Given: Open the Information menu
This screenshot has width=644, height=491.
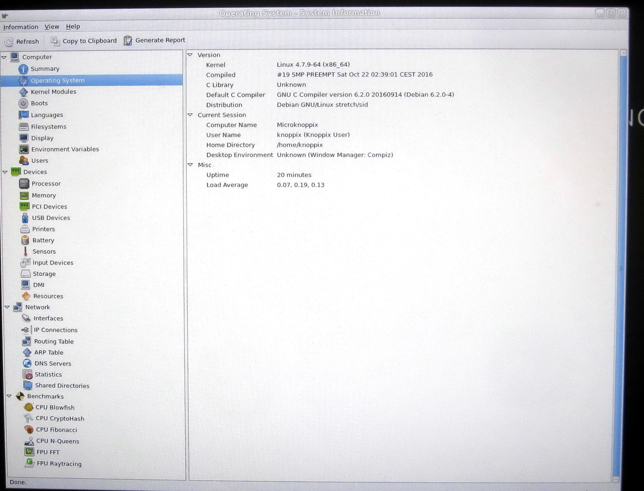Looking at the screenshot, I should [x=20, y=27].
